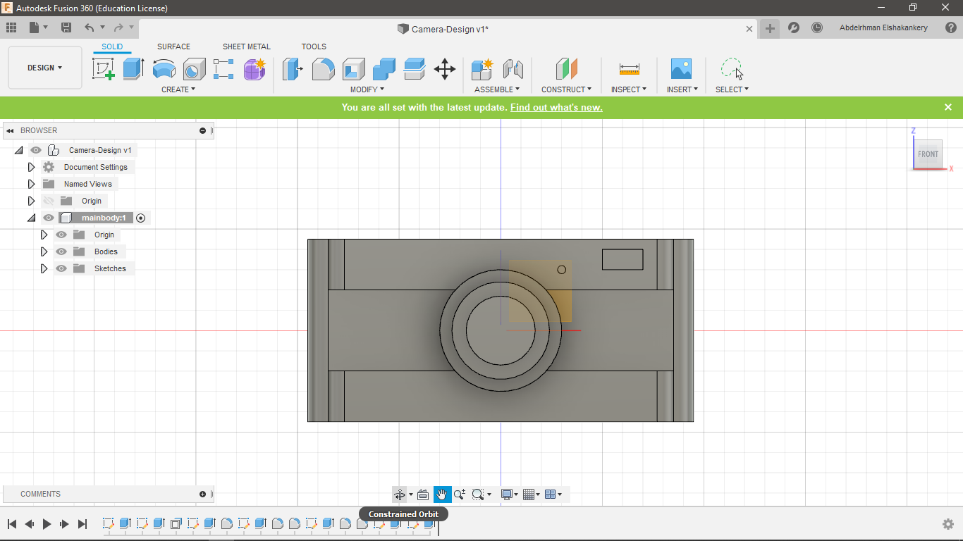Viewport: 963px width, 541px height.
Task: Open the SELECT dropdown menu
Action: (732, 89)
